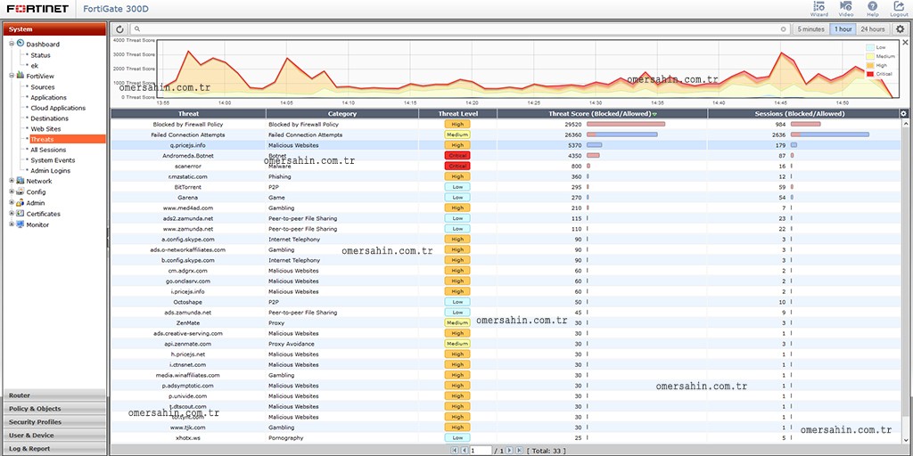The width and height of the screenshot is (913, 456).
Task: Open Admin Logins in FortiView
Action: [x=50, y=171]
